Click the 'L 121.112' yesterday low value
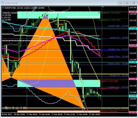Image resolution: width=138 pixels, height=118 pixels. click(7, 18)
